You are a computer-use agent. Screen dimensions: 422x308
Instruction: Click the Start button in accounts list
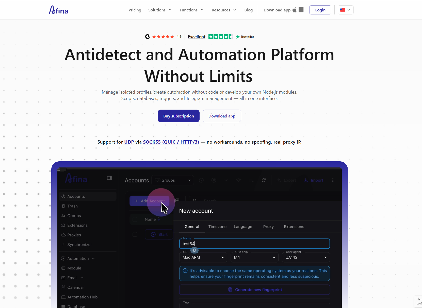tap(159, 234)
